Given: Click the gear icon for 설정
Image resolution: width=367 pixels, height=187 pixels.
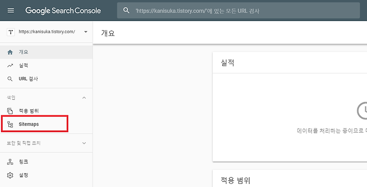Looking at the screenshot, I should click(10, 175).
